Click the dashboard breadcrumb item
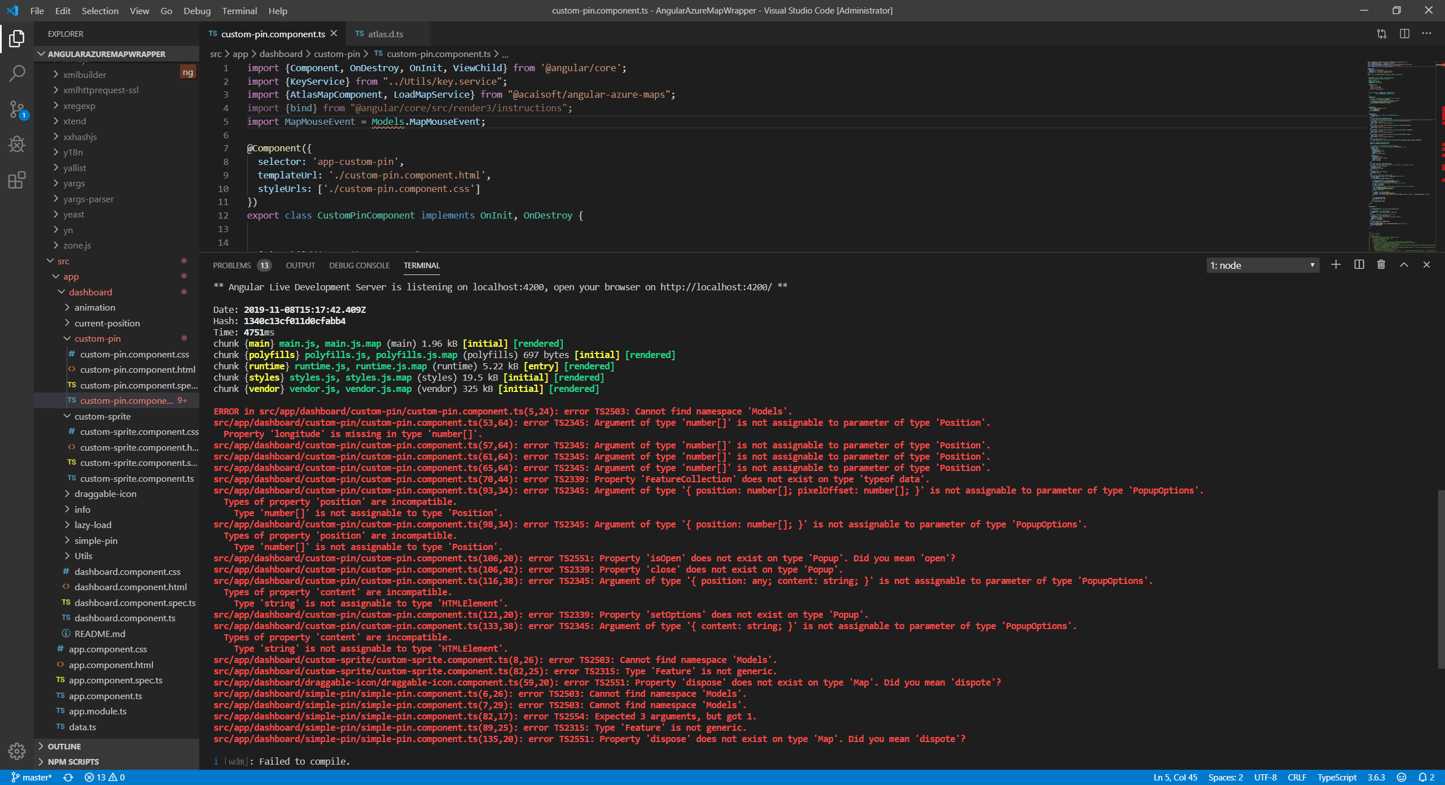 281,54
